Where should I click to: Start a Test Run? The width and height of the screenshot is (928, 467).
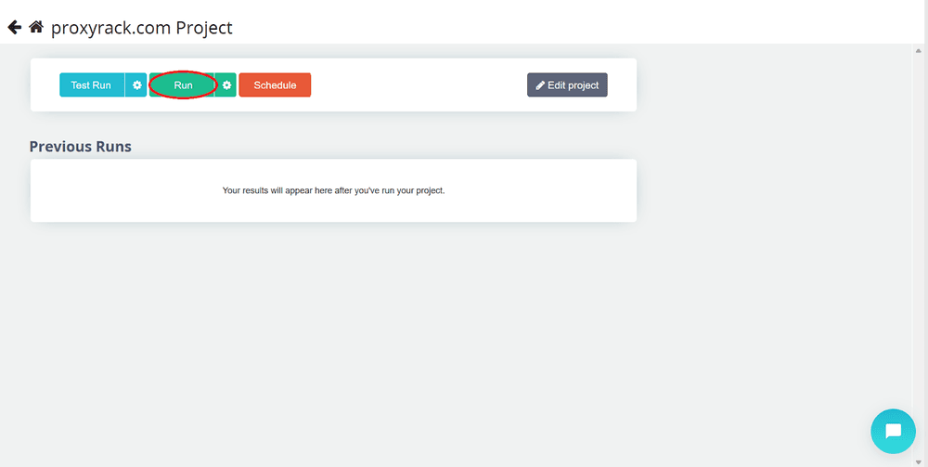coord(92,85)
